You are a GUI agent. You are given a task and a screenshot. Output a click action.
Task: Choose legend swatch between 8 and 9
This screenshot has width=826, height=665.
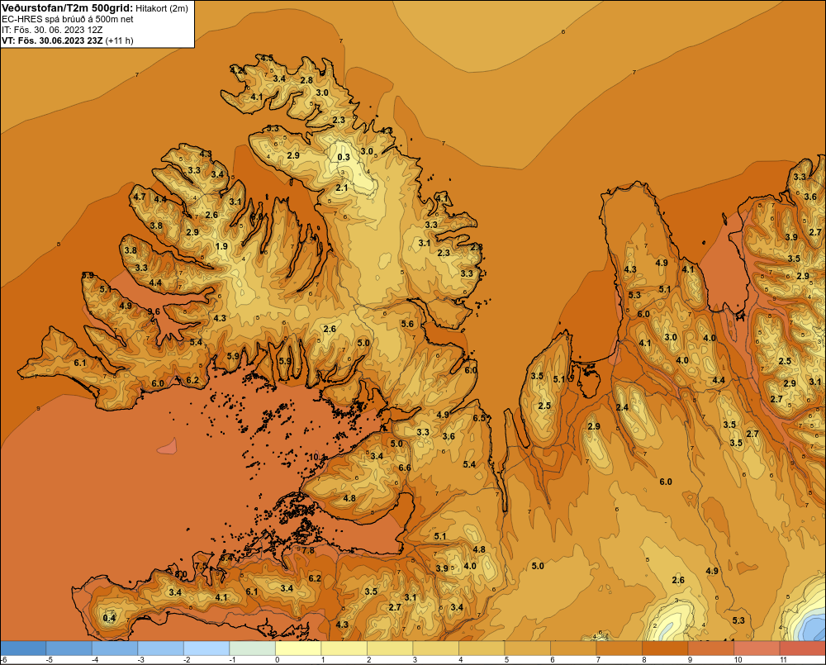point(665,648)
